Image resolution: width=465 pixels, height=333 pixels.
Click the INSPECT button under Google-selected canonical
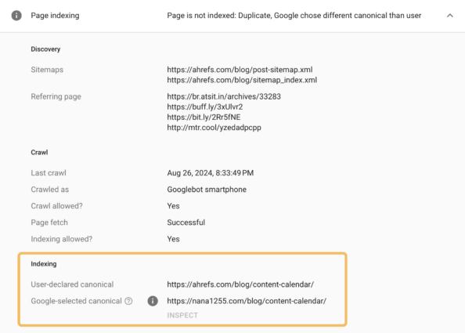pyautogui.click(x=182, y=315)
